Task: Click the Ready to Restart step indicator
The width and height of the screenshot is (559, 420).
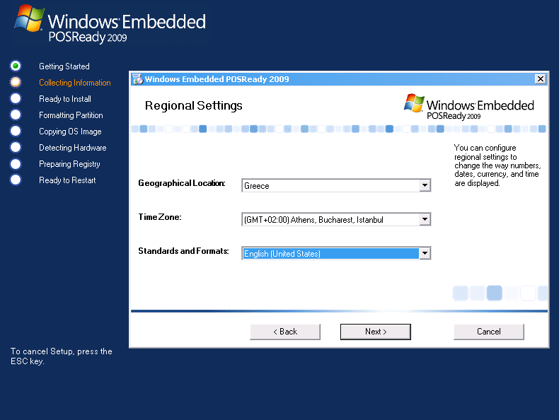Action: coord(16,180)
